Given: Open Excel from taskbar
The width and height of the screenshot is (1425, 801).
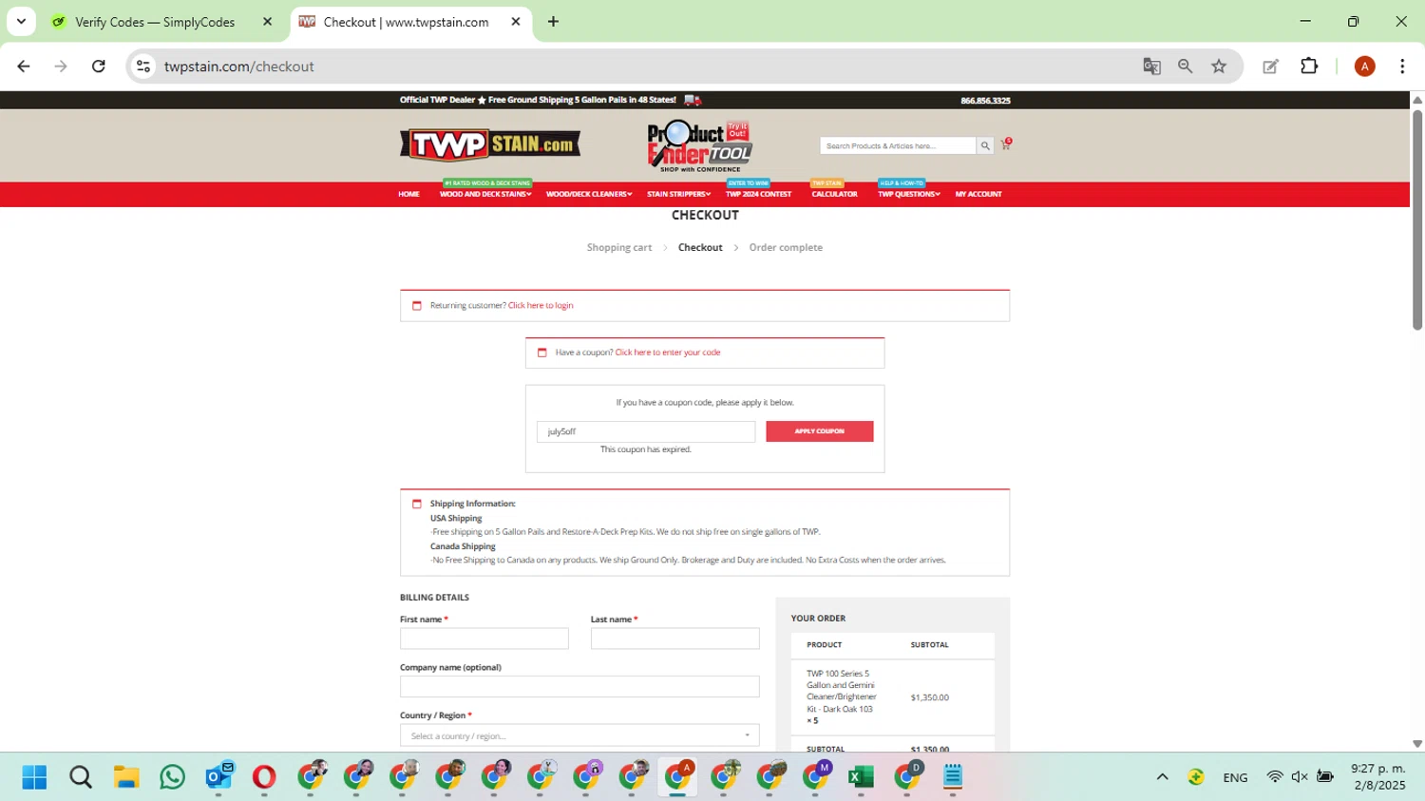Looking at the screenshot, I should 861,777.
